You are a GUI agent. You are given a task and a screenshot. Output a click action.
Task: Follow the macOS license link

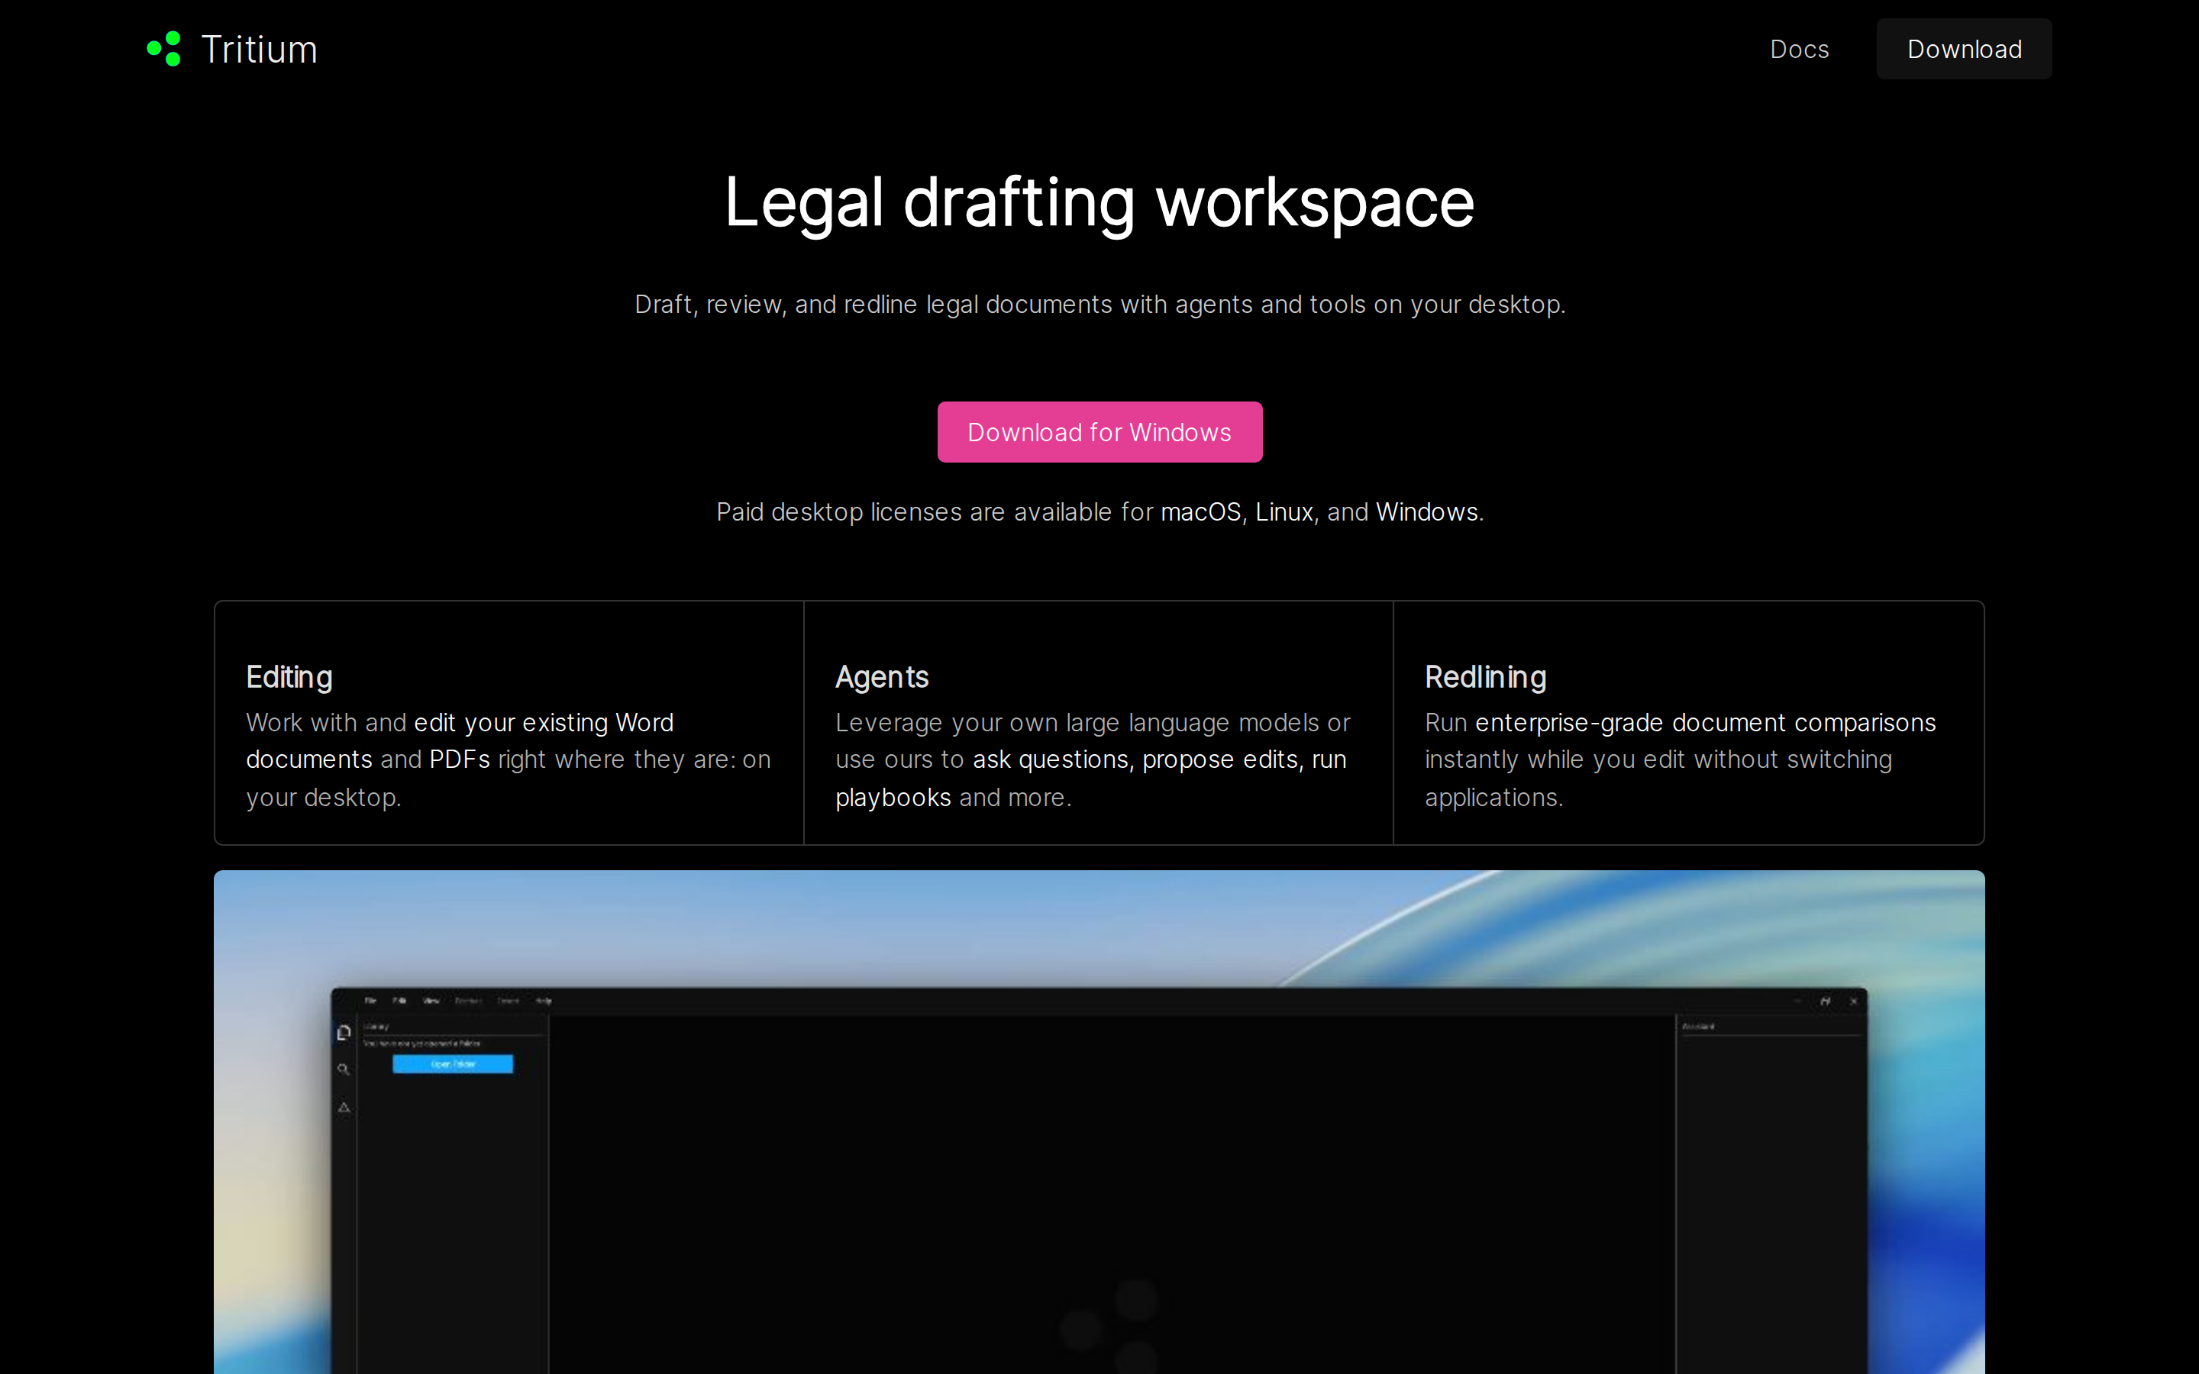click(1200, 511)
